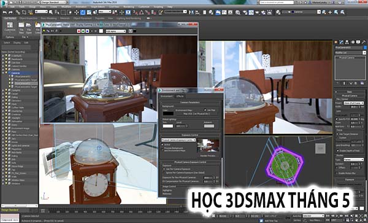Click the Render Preview button
368x223 pixels.
pos(208,155)
